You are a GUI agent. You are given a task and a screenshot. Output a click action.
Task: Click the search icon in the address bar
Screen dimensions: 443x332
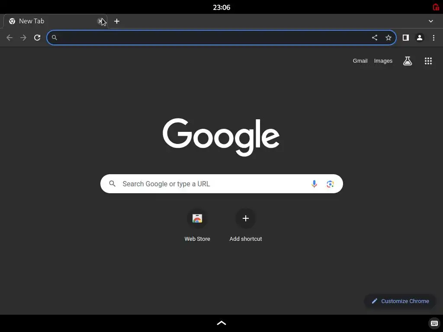tap(55, 38)
